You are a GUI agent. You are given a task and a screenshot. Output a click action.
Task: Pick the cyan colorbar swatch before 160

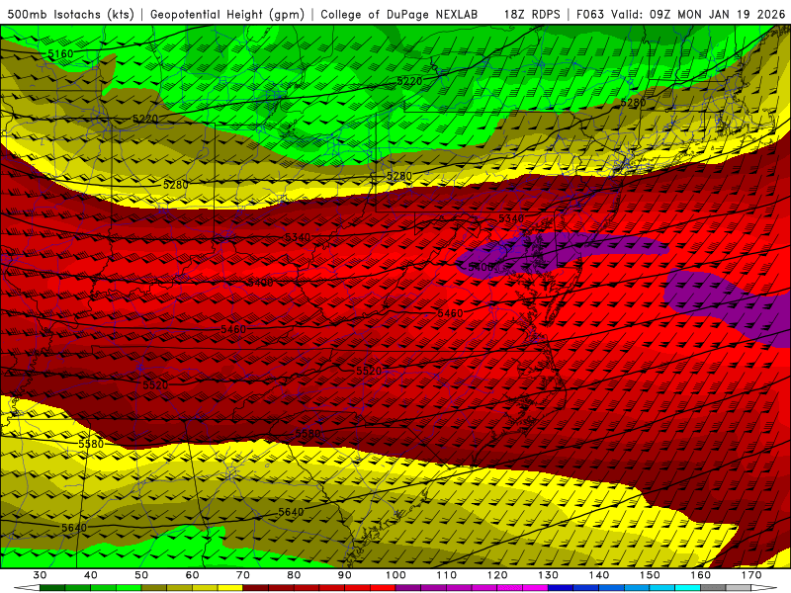(x=688, y=588)
